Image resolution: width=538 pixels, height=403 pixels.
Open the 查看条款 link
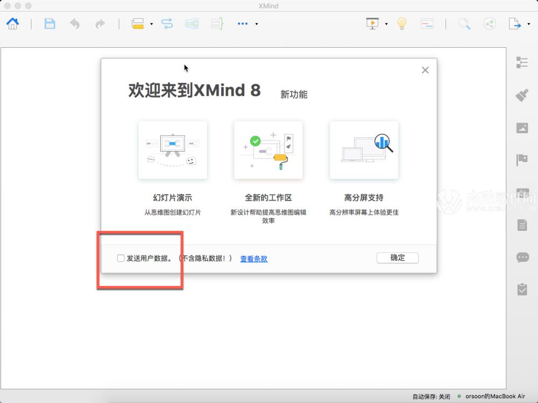[253, 259]
